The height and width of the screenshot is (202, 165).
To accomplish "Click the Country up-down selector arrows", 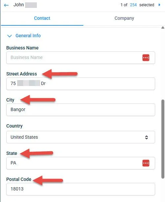I will click(147, 137).
